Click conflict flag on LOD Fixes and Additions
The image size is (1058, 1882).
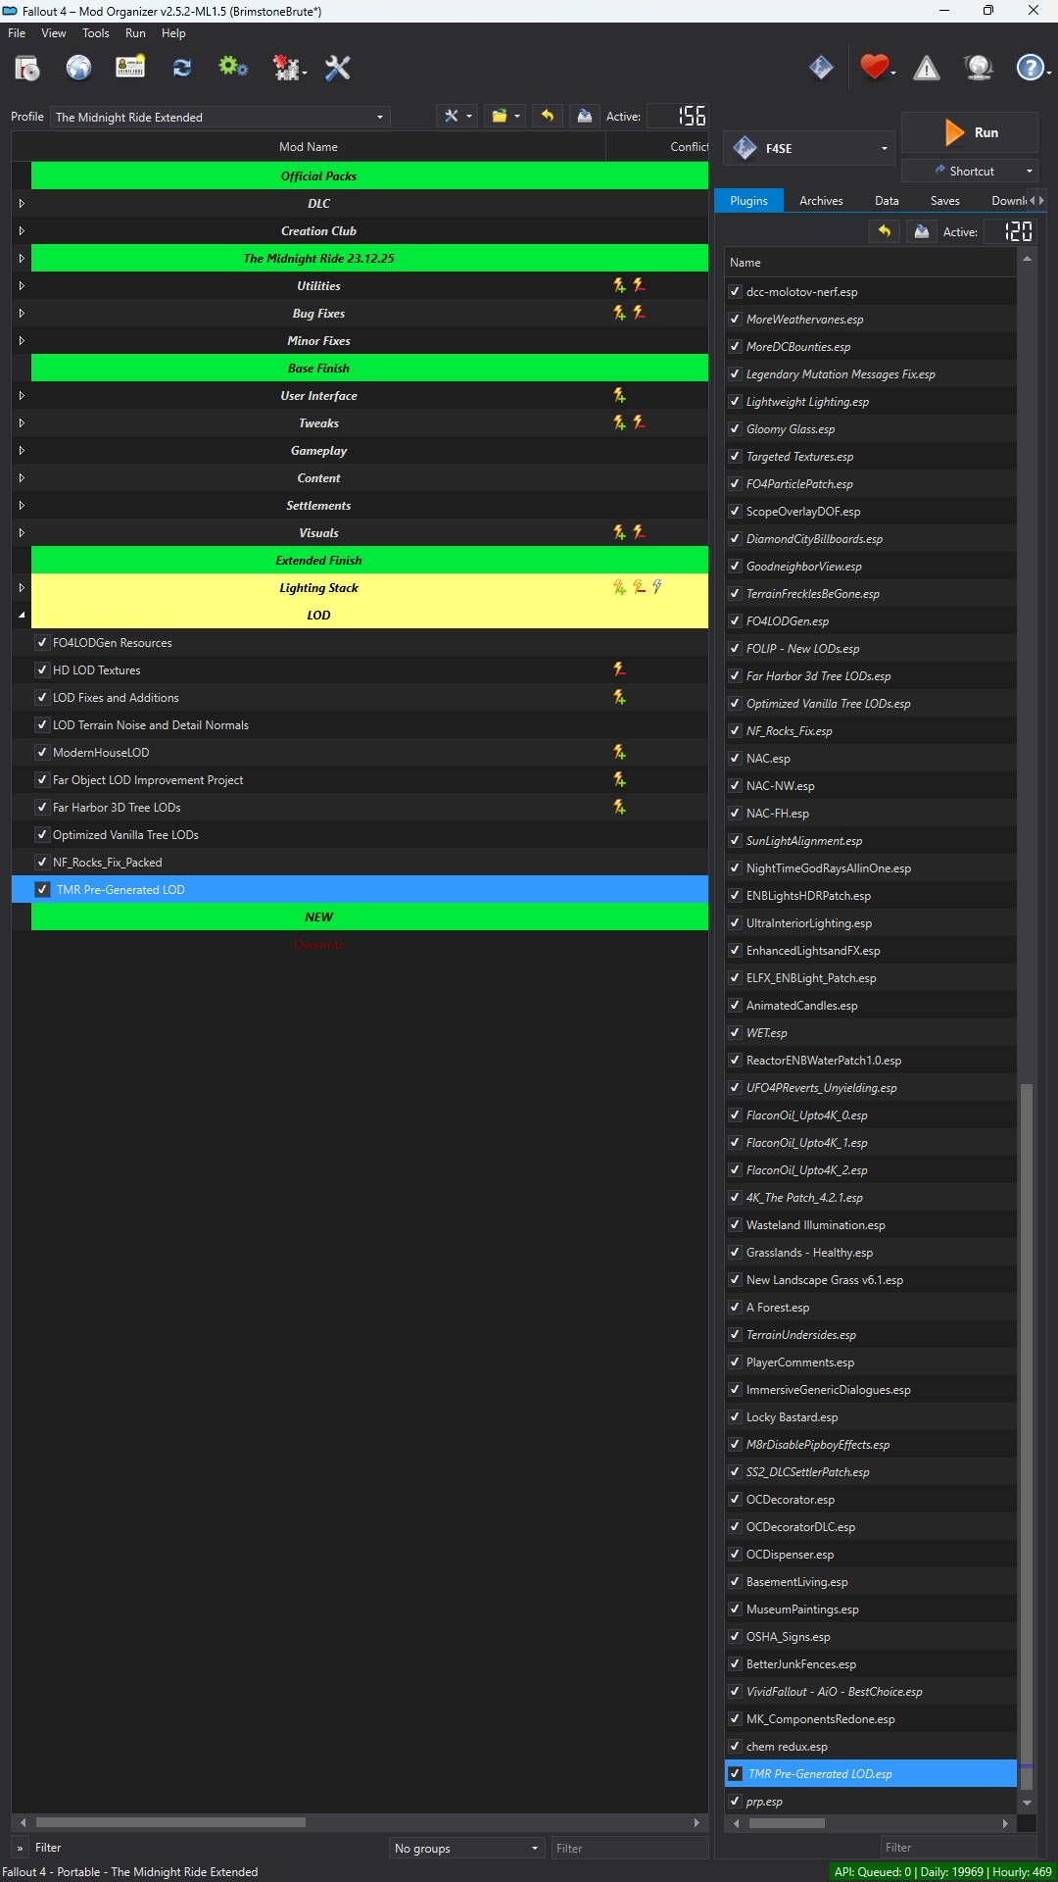click(619, 697)
